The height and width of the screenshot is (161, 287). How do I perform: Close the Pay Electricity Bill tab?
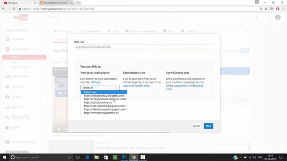71,3
